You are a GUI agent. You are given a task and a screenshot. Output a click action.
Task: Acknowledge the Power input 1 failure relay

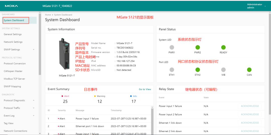click(x=250, y=106)
